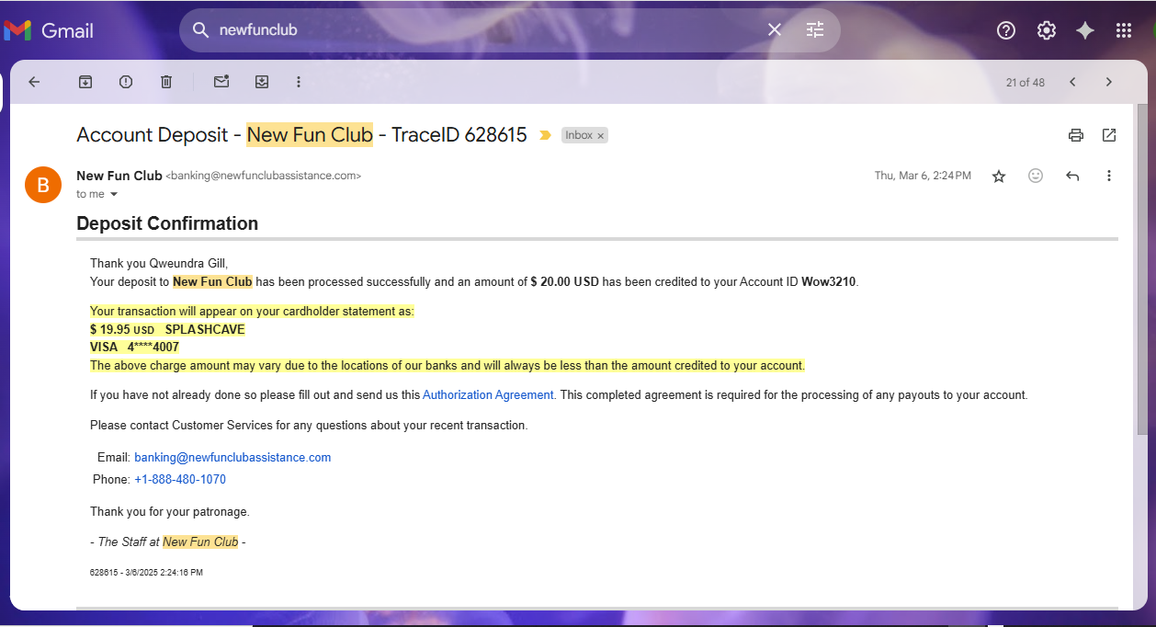1156x627 pixels.
Task: Clear the newfunclub search text
Action: 774,30
